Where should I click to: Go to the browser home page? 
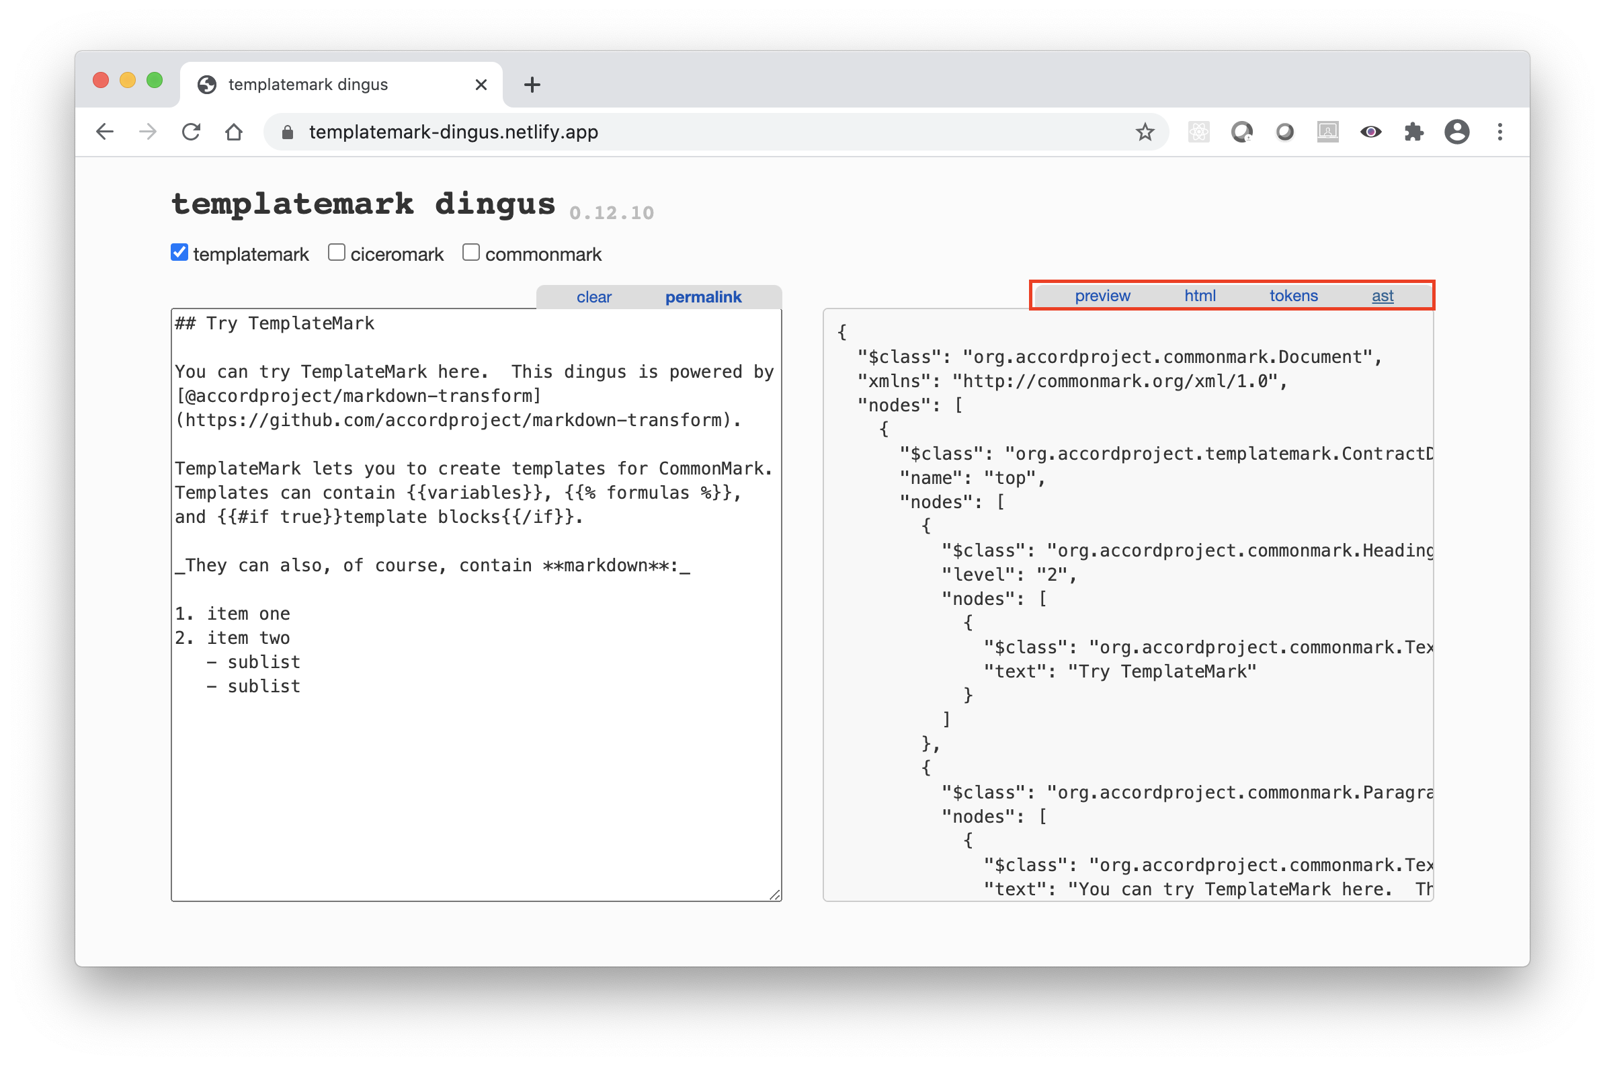click(234, 132)
